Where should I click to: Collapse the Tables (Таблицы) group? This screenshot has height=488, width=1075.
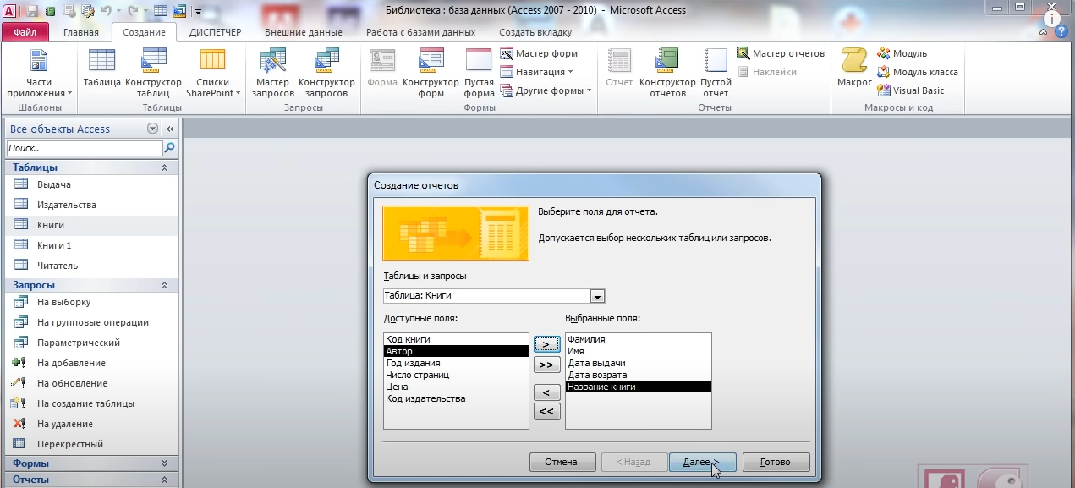pos(164,167)
